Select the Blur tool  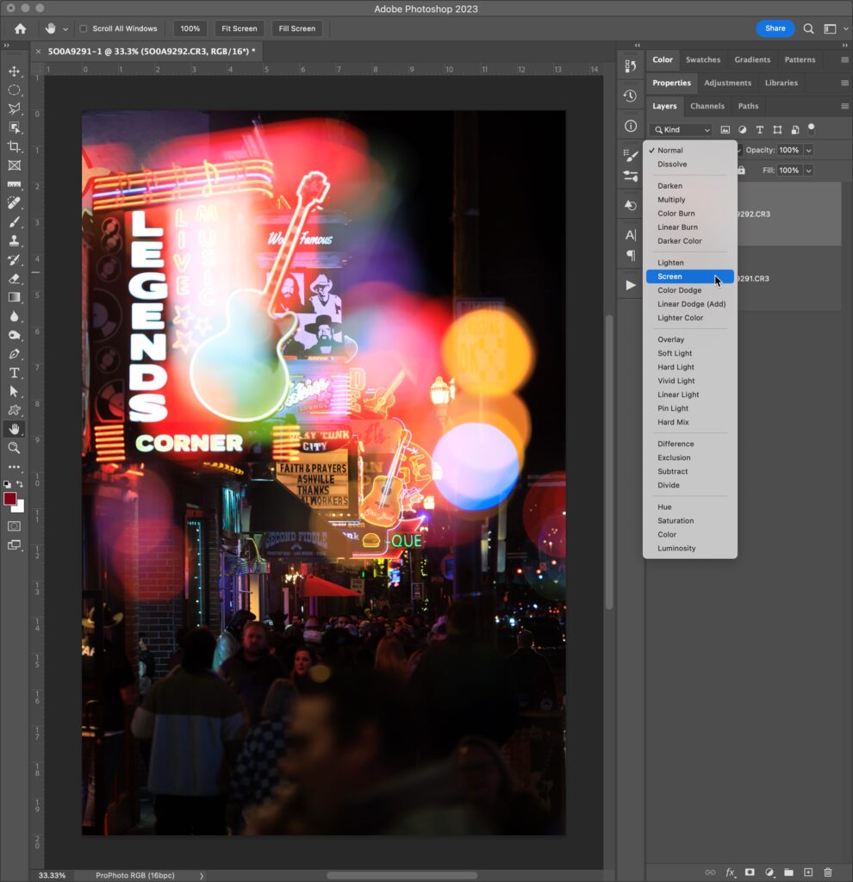(x=14, y=316)
